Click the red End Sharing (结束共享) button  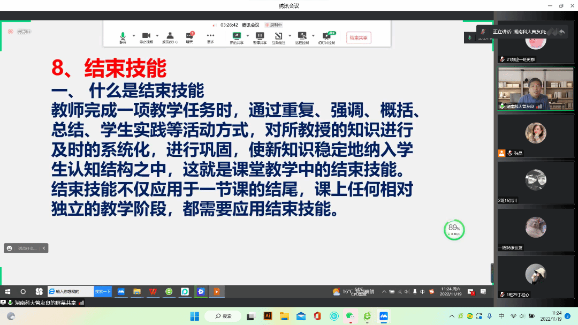point(359,37)
